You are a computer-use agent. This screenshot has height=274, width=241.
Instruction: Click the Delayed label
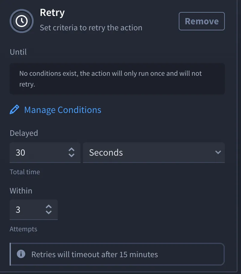[x=24, y=133]
